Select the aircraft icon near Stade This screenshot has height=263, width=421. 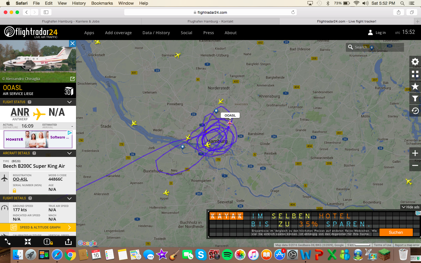[134, 123]
